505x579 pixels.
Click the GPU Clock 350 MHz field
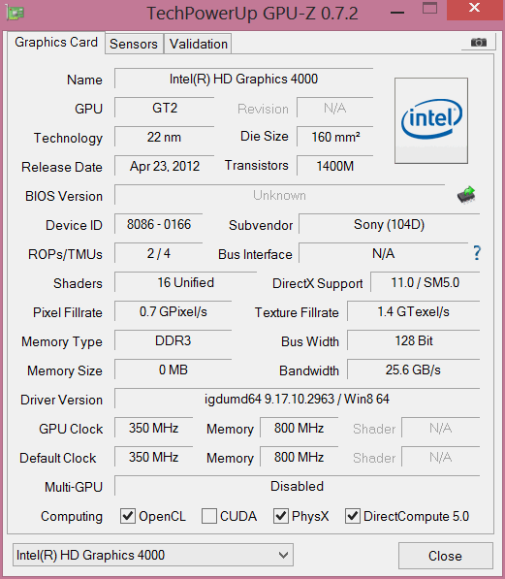pyautogui.click(x=153, y=428)
